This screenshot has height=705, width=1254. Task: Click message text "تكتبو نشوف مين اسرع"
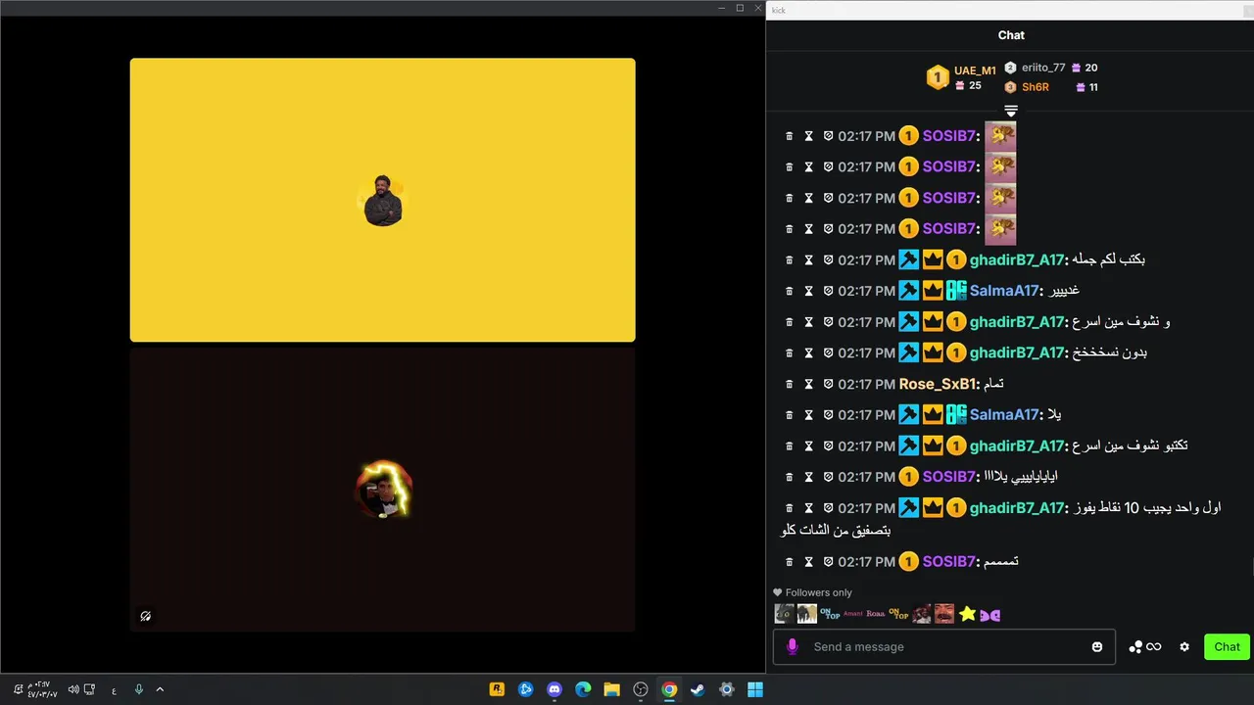1131,446
